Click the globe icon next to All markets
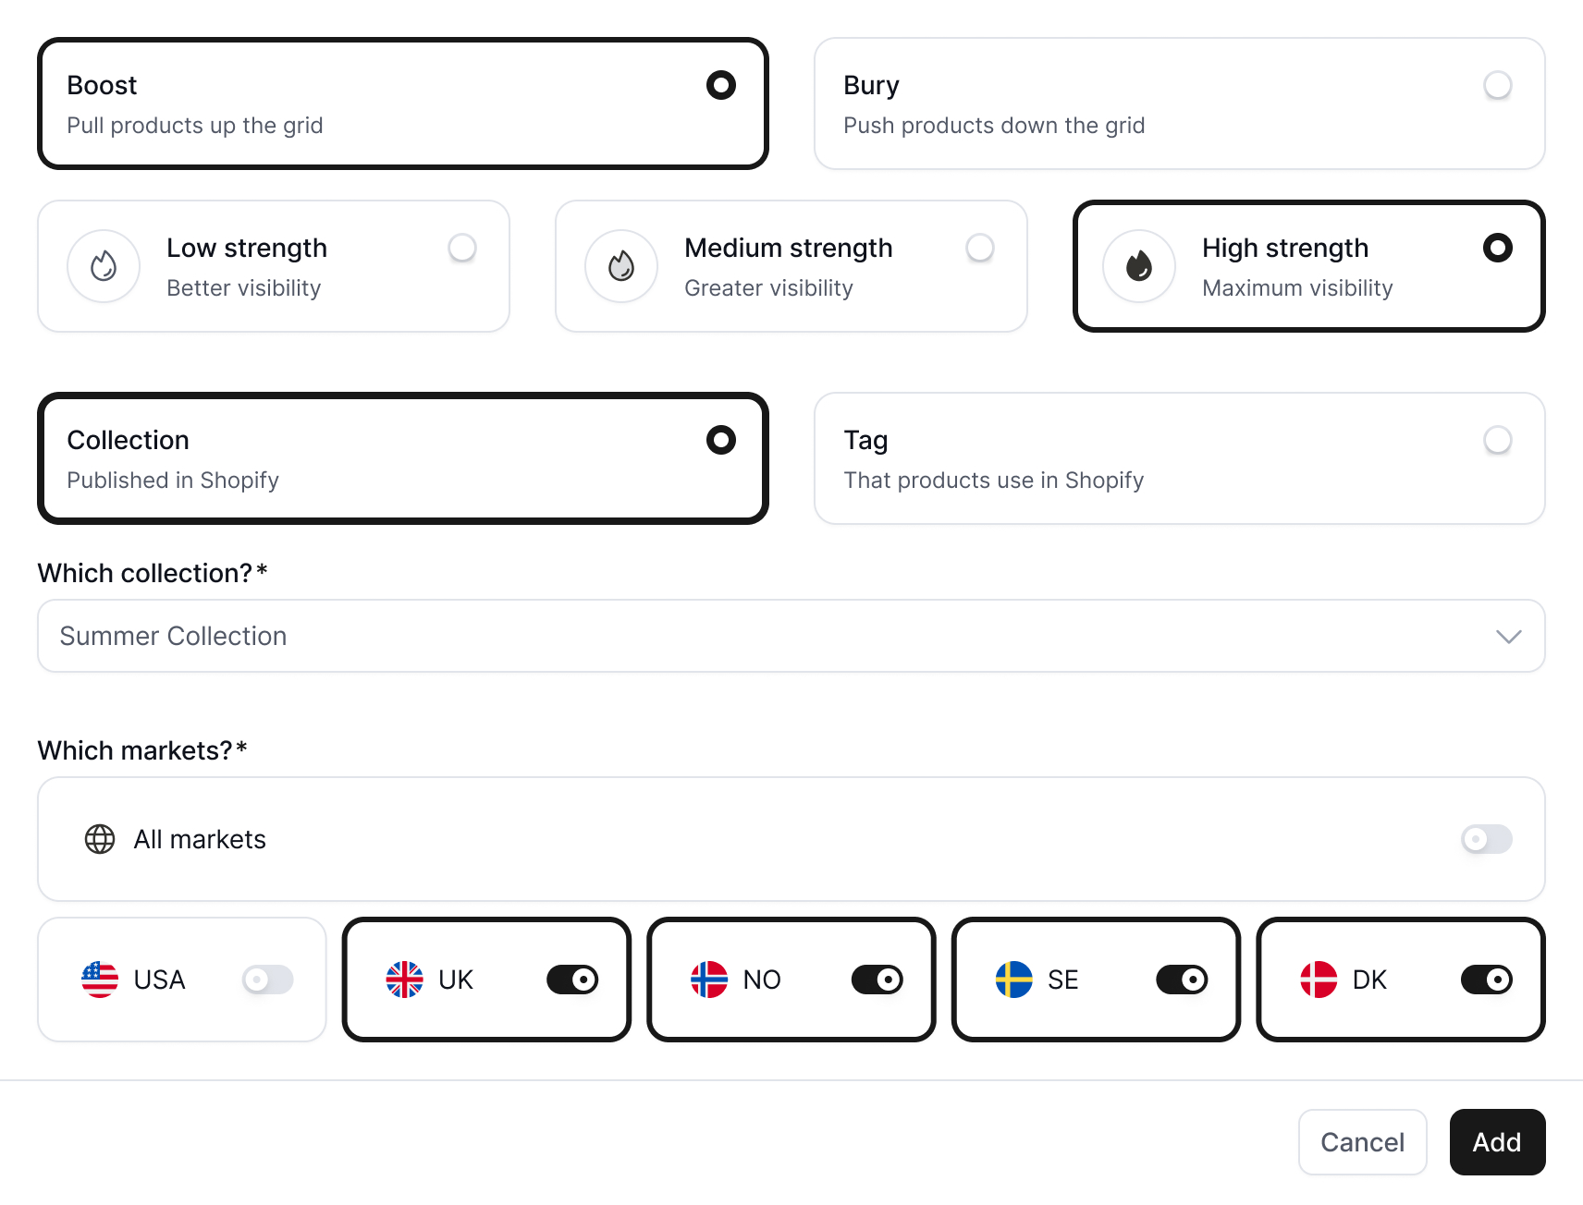The height and width of the screenshot is (1205, 1583). (x=101, y=839)
